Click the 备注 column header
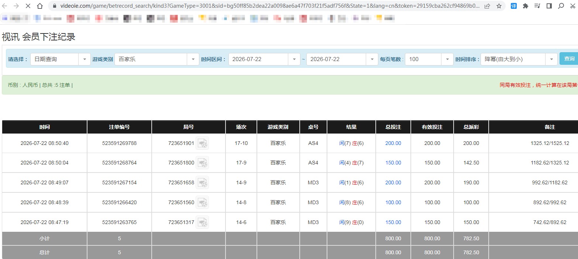The width and height of the screenshot is (578, 259). [x=550, y=127]
